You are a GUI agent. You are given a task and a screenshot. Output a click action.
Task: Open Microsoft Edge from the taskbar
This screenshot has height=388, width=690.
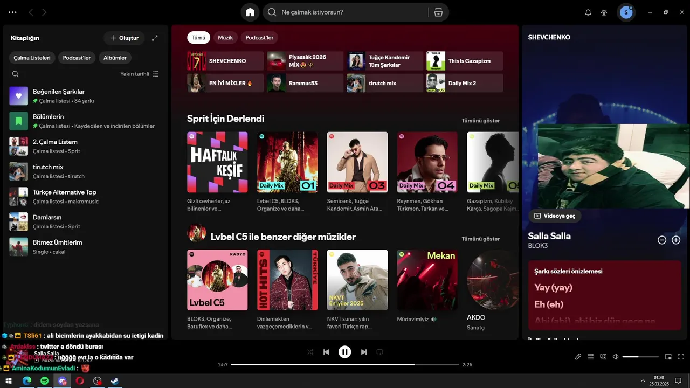pos(26,380)
